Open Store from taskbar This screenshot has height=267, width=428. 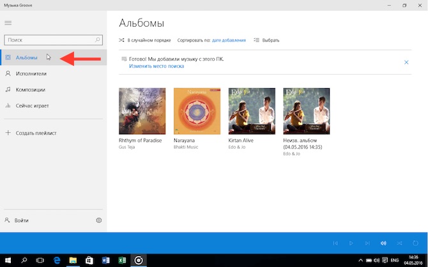coord(89,261)
